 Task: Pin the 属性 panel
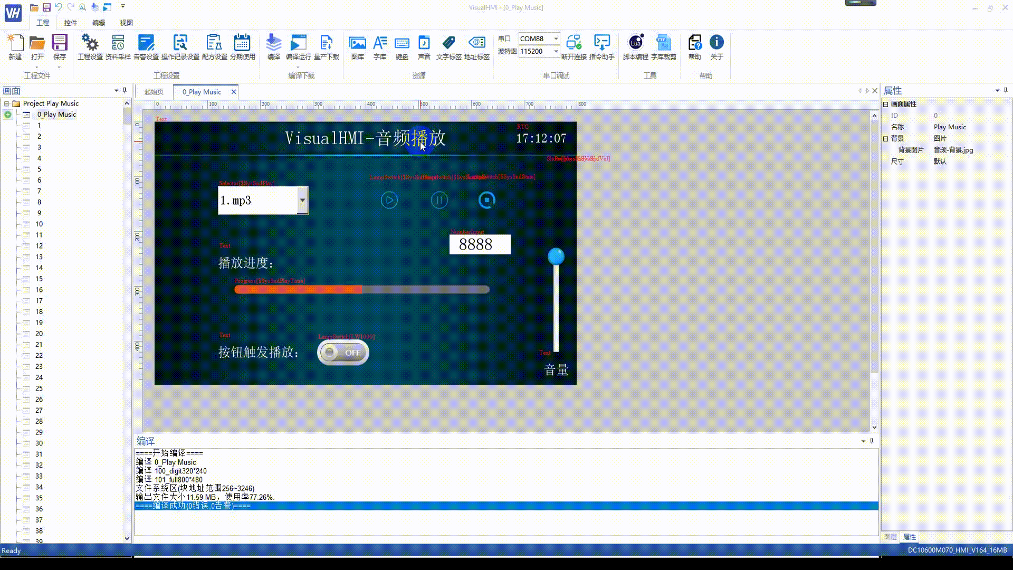pos(1006,90)
